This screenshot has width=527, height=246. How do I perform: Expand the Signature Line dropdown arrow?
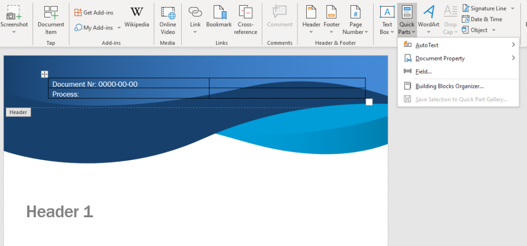point(513,8)
